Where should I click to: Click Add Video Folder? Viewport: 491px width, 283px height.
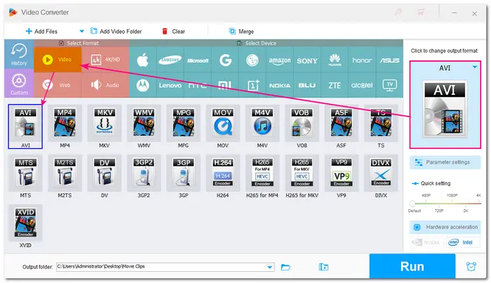point(116,32)
